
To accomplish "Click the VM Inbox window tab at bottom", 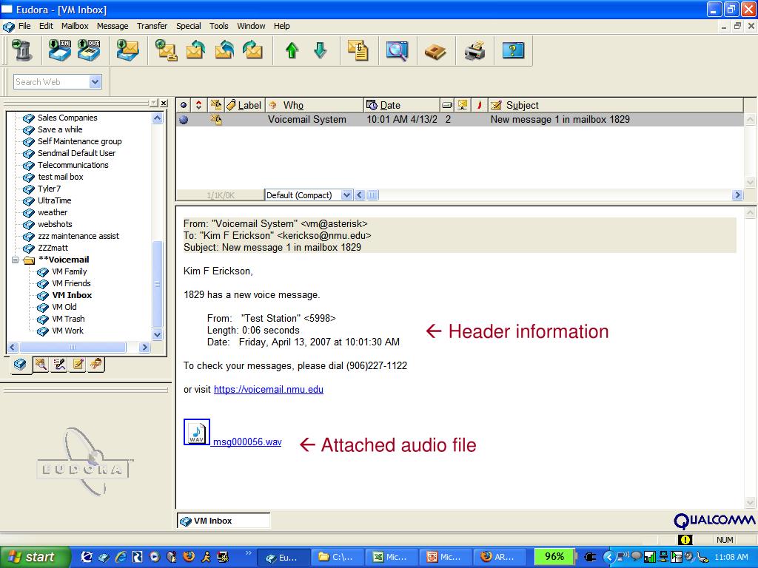I will [224, 521].
